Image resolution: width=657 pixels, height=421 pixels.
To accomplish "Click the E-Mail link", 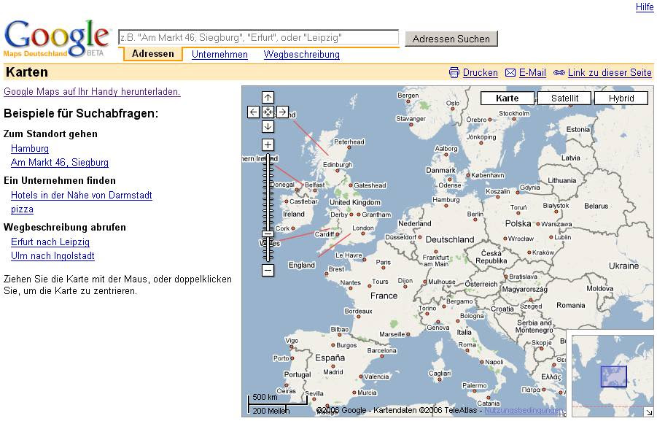I will pyautogui.click(x=532, y=72).
